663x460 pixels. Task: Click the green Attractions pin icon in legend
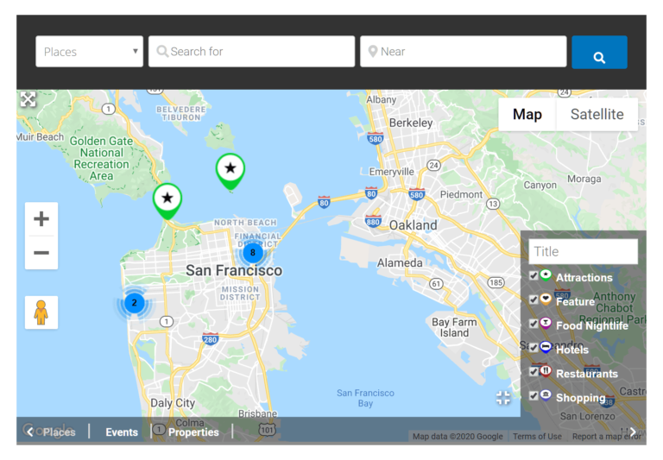(x=546, y=275)
